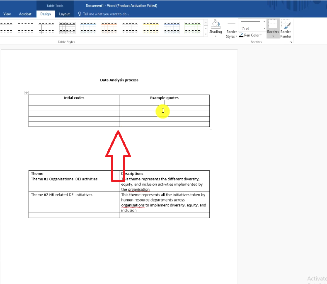The image size is (327, 284).
Task: Switch to the View tab
Action: click(x=7, y=14)
